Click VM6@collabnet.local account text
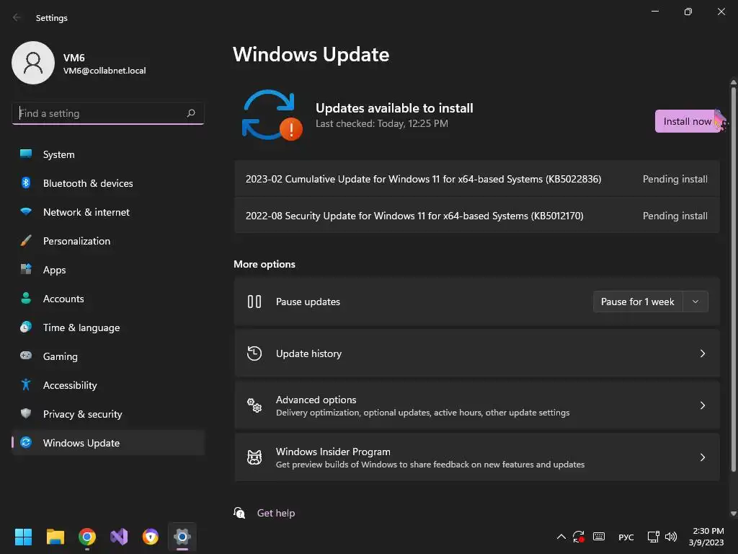 105,71
